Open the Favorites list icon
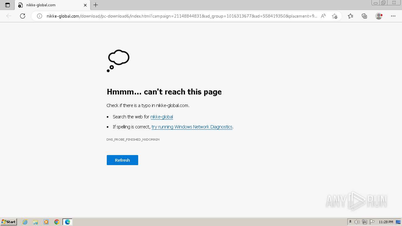402x226 pixels. point(350,16)
